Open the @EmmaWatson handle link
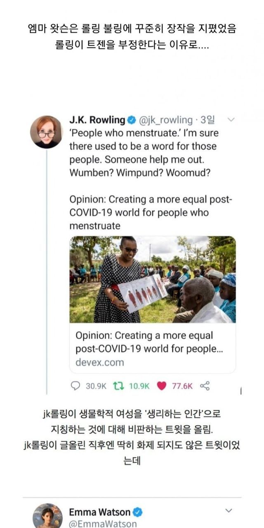Image resolution: width=264 pixels, height=528 pixels. click(x=103, y=524)
